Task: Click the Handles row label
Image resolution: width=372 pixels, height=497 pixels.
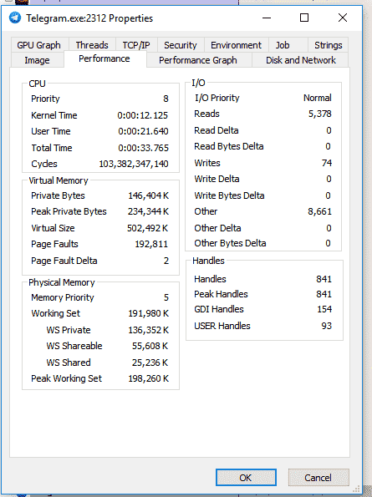Action: pos(210,279)
